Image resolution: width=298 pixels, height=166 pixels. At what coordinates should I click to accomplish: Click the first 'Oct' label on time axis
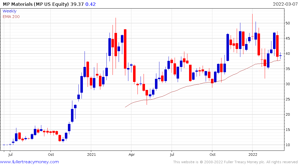51,154
